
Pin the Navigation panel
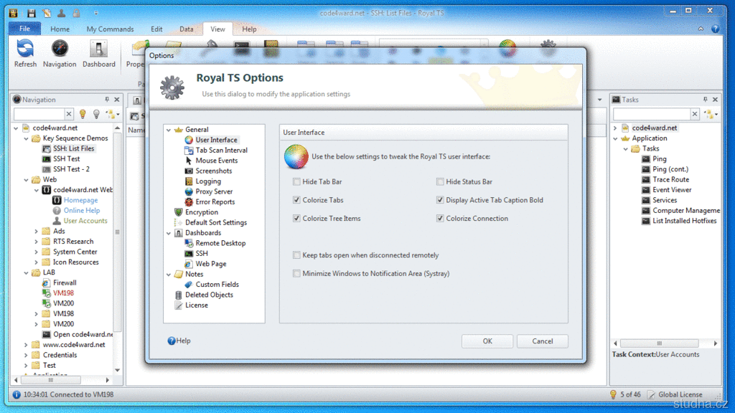click(x=107, y=99)
